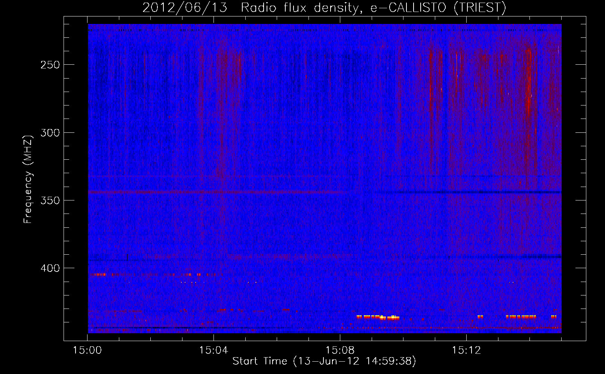Click the 350 frequency tick label

point(50,200)
